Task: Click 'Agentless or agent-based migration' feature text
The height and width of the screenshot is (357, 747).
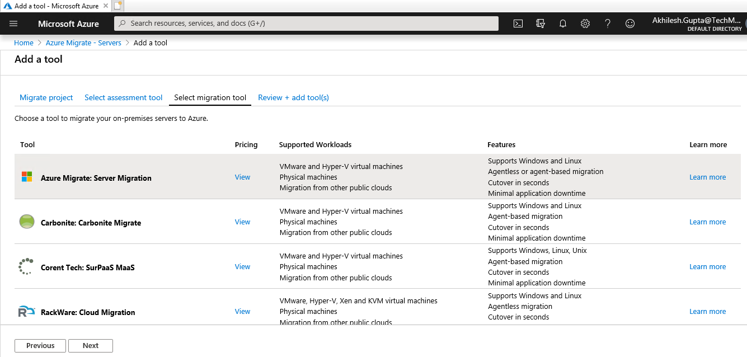Action: click(546, 171)
